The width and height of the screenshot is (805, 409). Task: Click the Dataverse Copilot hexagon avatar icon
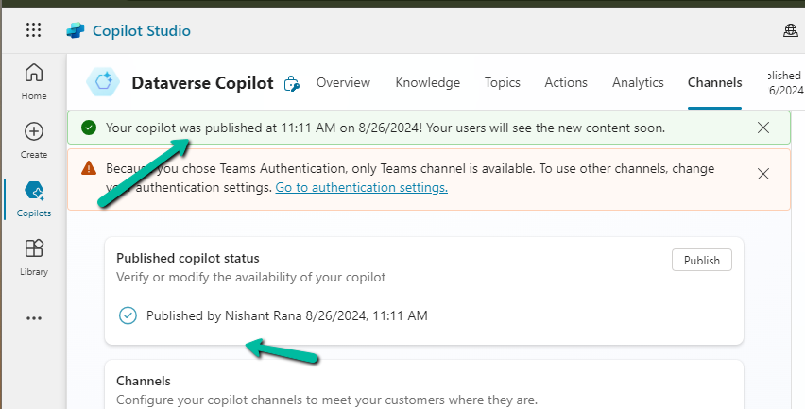pyautogui.click(x=103, y=82)
